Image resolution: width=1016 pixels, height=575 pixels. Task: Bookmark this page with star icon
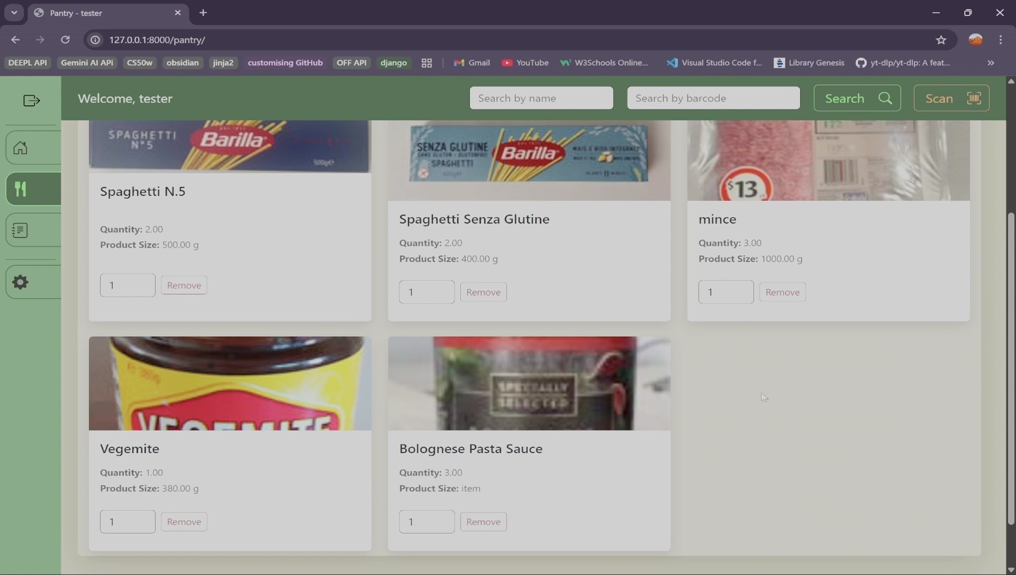[x=941, y=40]
